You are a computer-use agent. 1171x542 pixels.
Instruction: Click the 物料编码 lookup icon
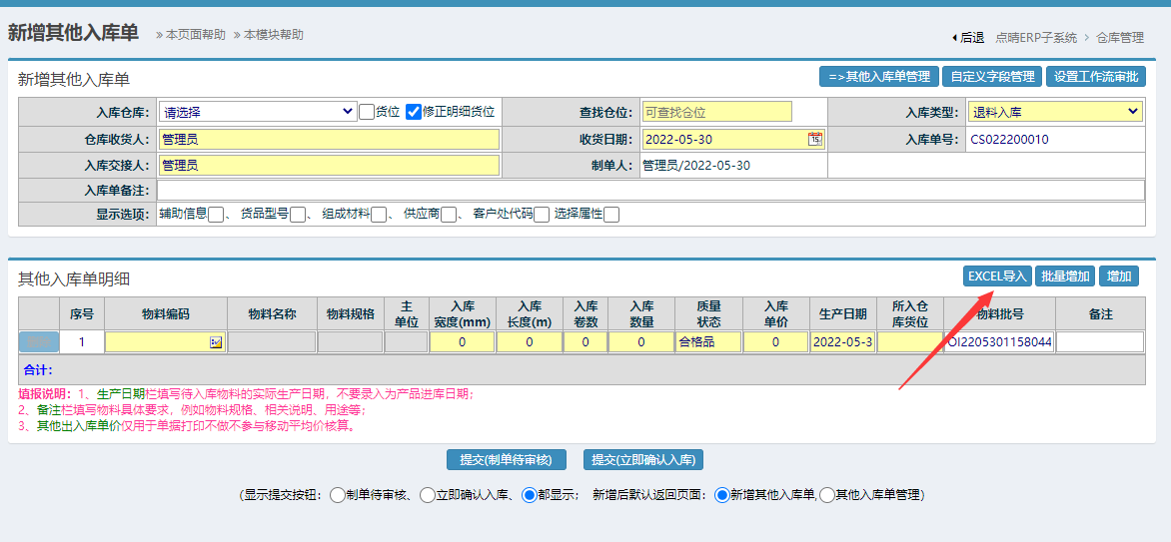216,342
